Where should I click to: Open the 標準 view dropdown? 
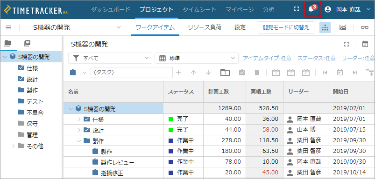pyautogui.click(x=197, y=58)
